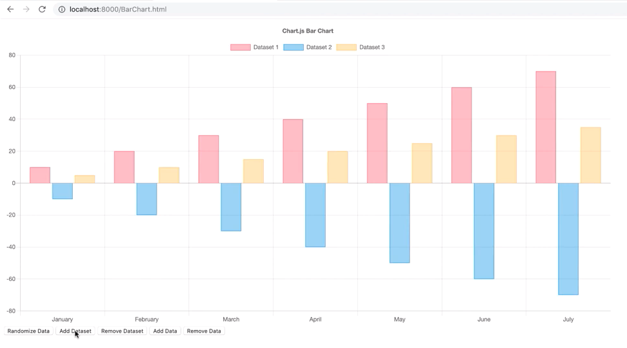Click the pink January bar at 10
The width and height of the screenshot is (627, 348).
tap(40, 175)
